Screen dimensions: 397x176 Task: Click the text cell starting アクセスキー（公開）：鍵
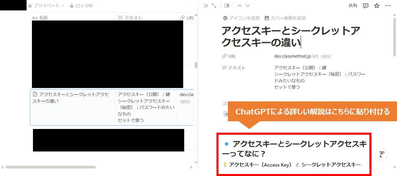point(146,107)
